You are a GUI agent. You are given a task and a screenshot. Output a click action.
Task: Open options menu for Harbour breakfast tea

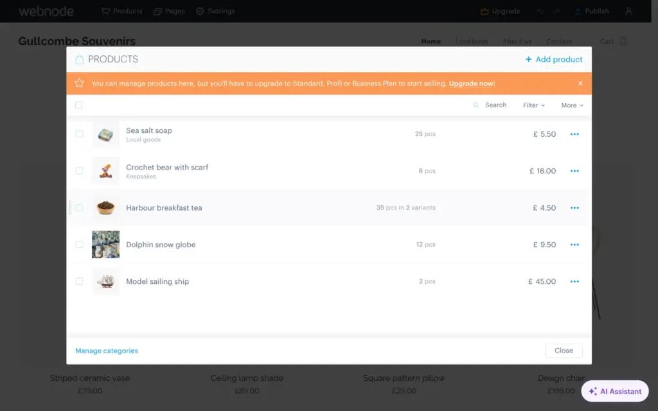[574, 208]
